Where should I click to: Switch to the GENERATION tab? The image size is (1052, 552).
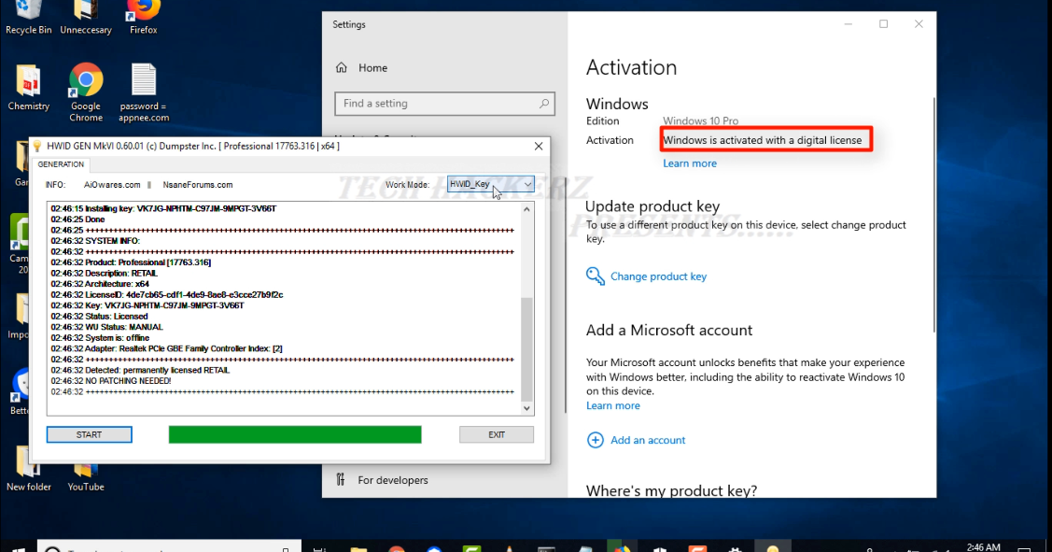click(x=61, y=164)
